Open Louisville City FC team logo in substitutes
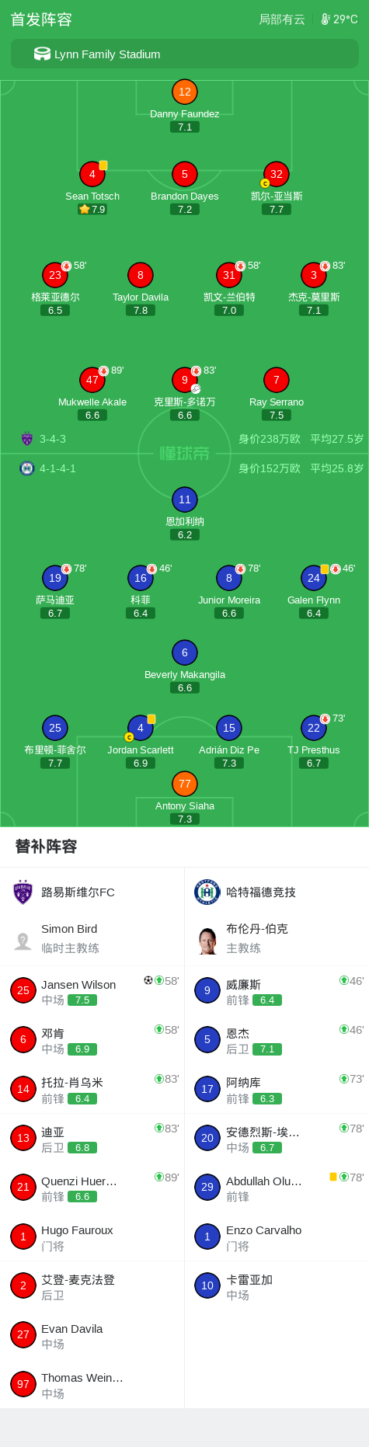Image resolution: width=369 pixels, height=1447 pixels. 23,892
